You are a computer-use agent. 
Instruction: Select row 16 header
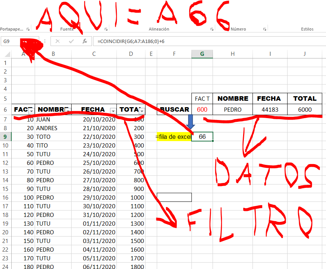(5, 197)
